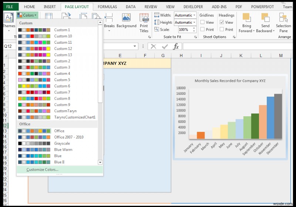Open the Colors dropdown button
The width and height of the screenshot is (296, 207).
pyautogui.click(x=27, y=15)
